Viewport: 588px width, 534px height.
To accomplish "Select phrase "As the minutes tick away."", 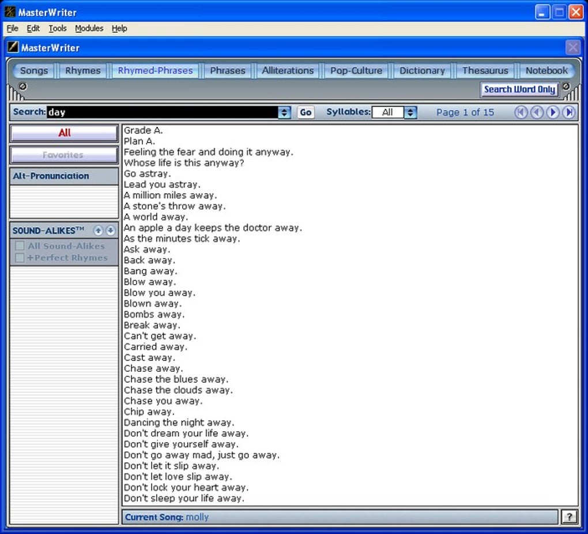I will click(x=182, y=238).
